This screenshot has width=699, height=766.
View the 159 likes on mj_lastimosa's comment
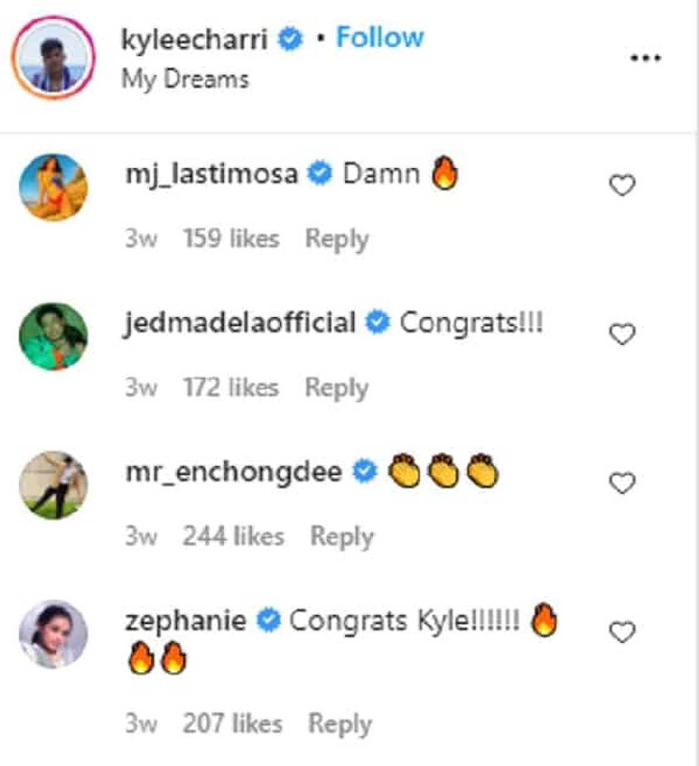click(x=231, y=239)
